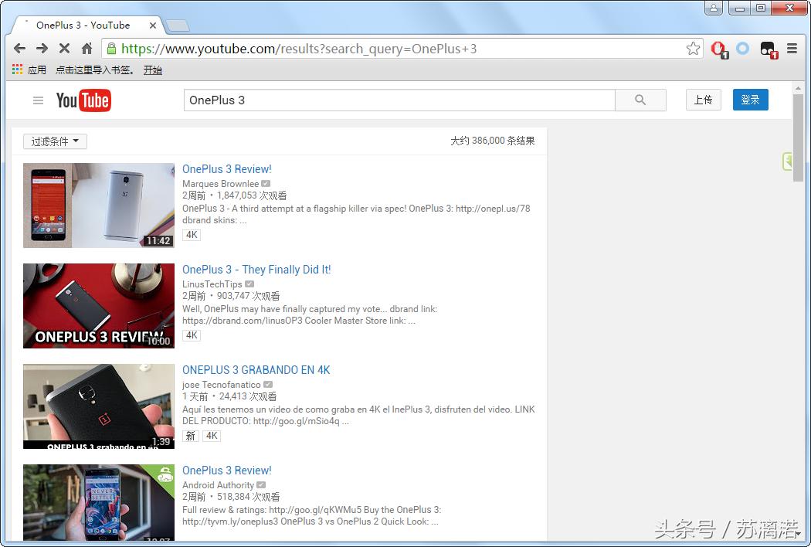Image resolution: width=811 pixels, height=547 pixels.
Task: Click the 点击这里导入书签 bookmarks text
Action: coord(95,70)
